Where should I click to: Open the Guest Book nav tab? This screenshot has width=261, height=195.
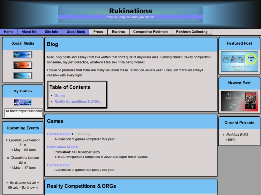click(x=75, y=32)
